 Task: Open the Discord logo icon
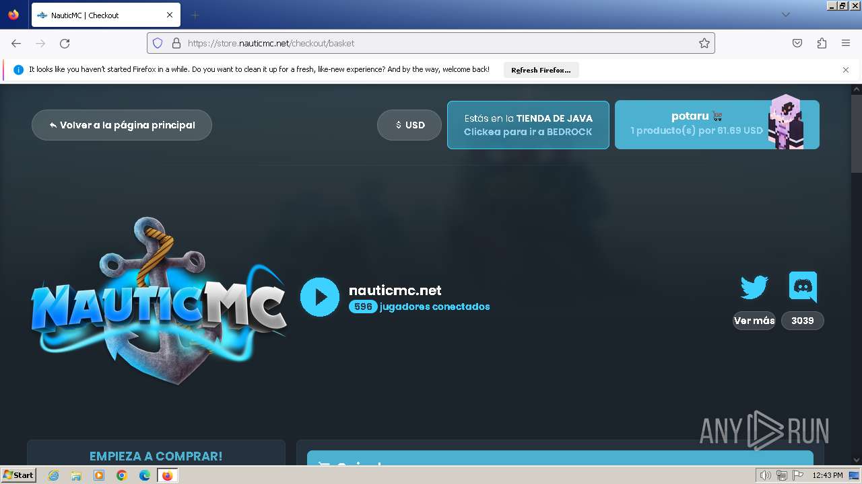[803, 287]
